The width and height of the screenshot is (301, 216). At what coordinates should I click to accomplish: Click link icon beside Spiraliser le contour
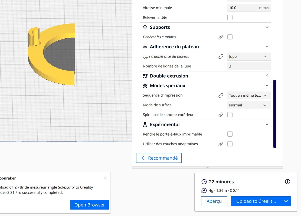[x=221, y=115]
